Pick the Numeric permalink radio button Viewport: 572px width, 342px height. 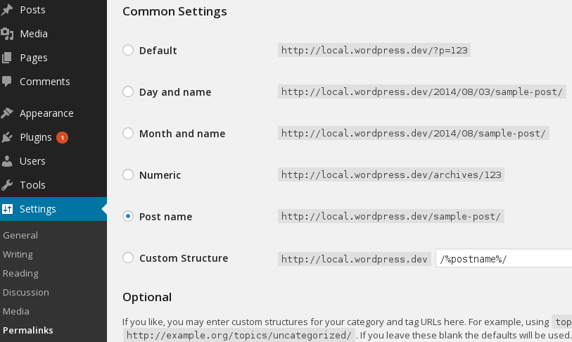point(128,175)
